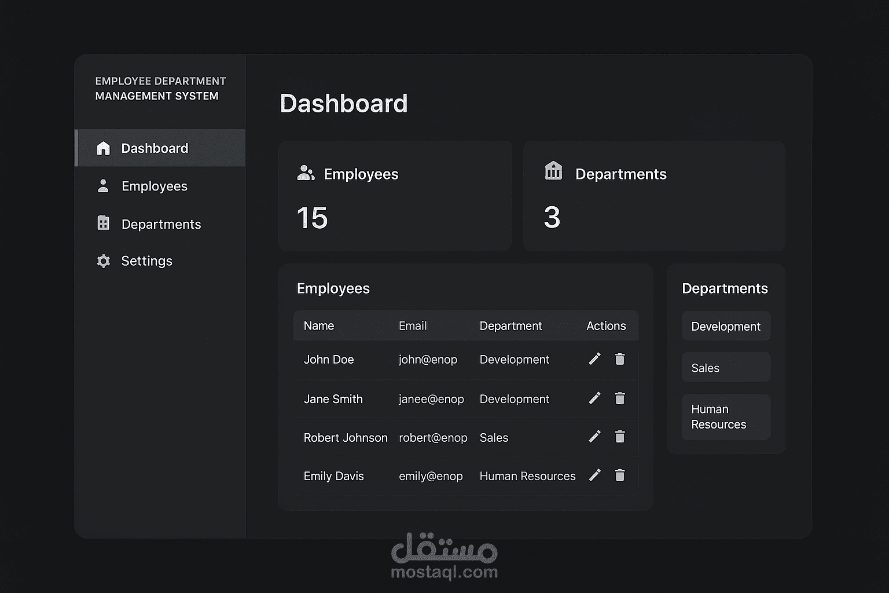This screenshot has width=889, height=593.
Task: Click the Robert Johnson name cell
Action: pyautogui.click(x=346, y=438)
